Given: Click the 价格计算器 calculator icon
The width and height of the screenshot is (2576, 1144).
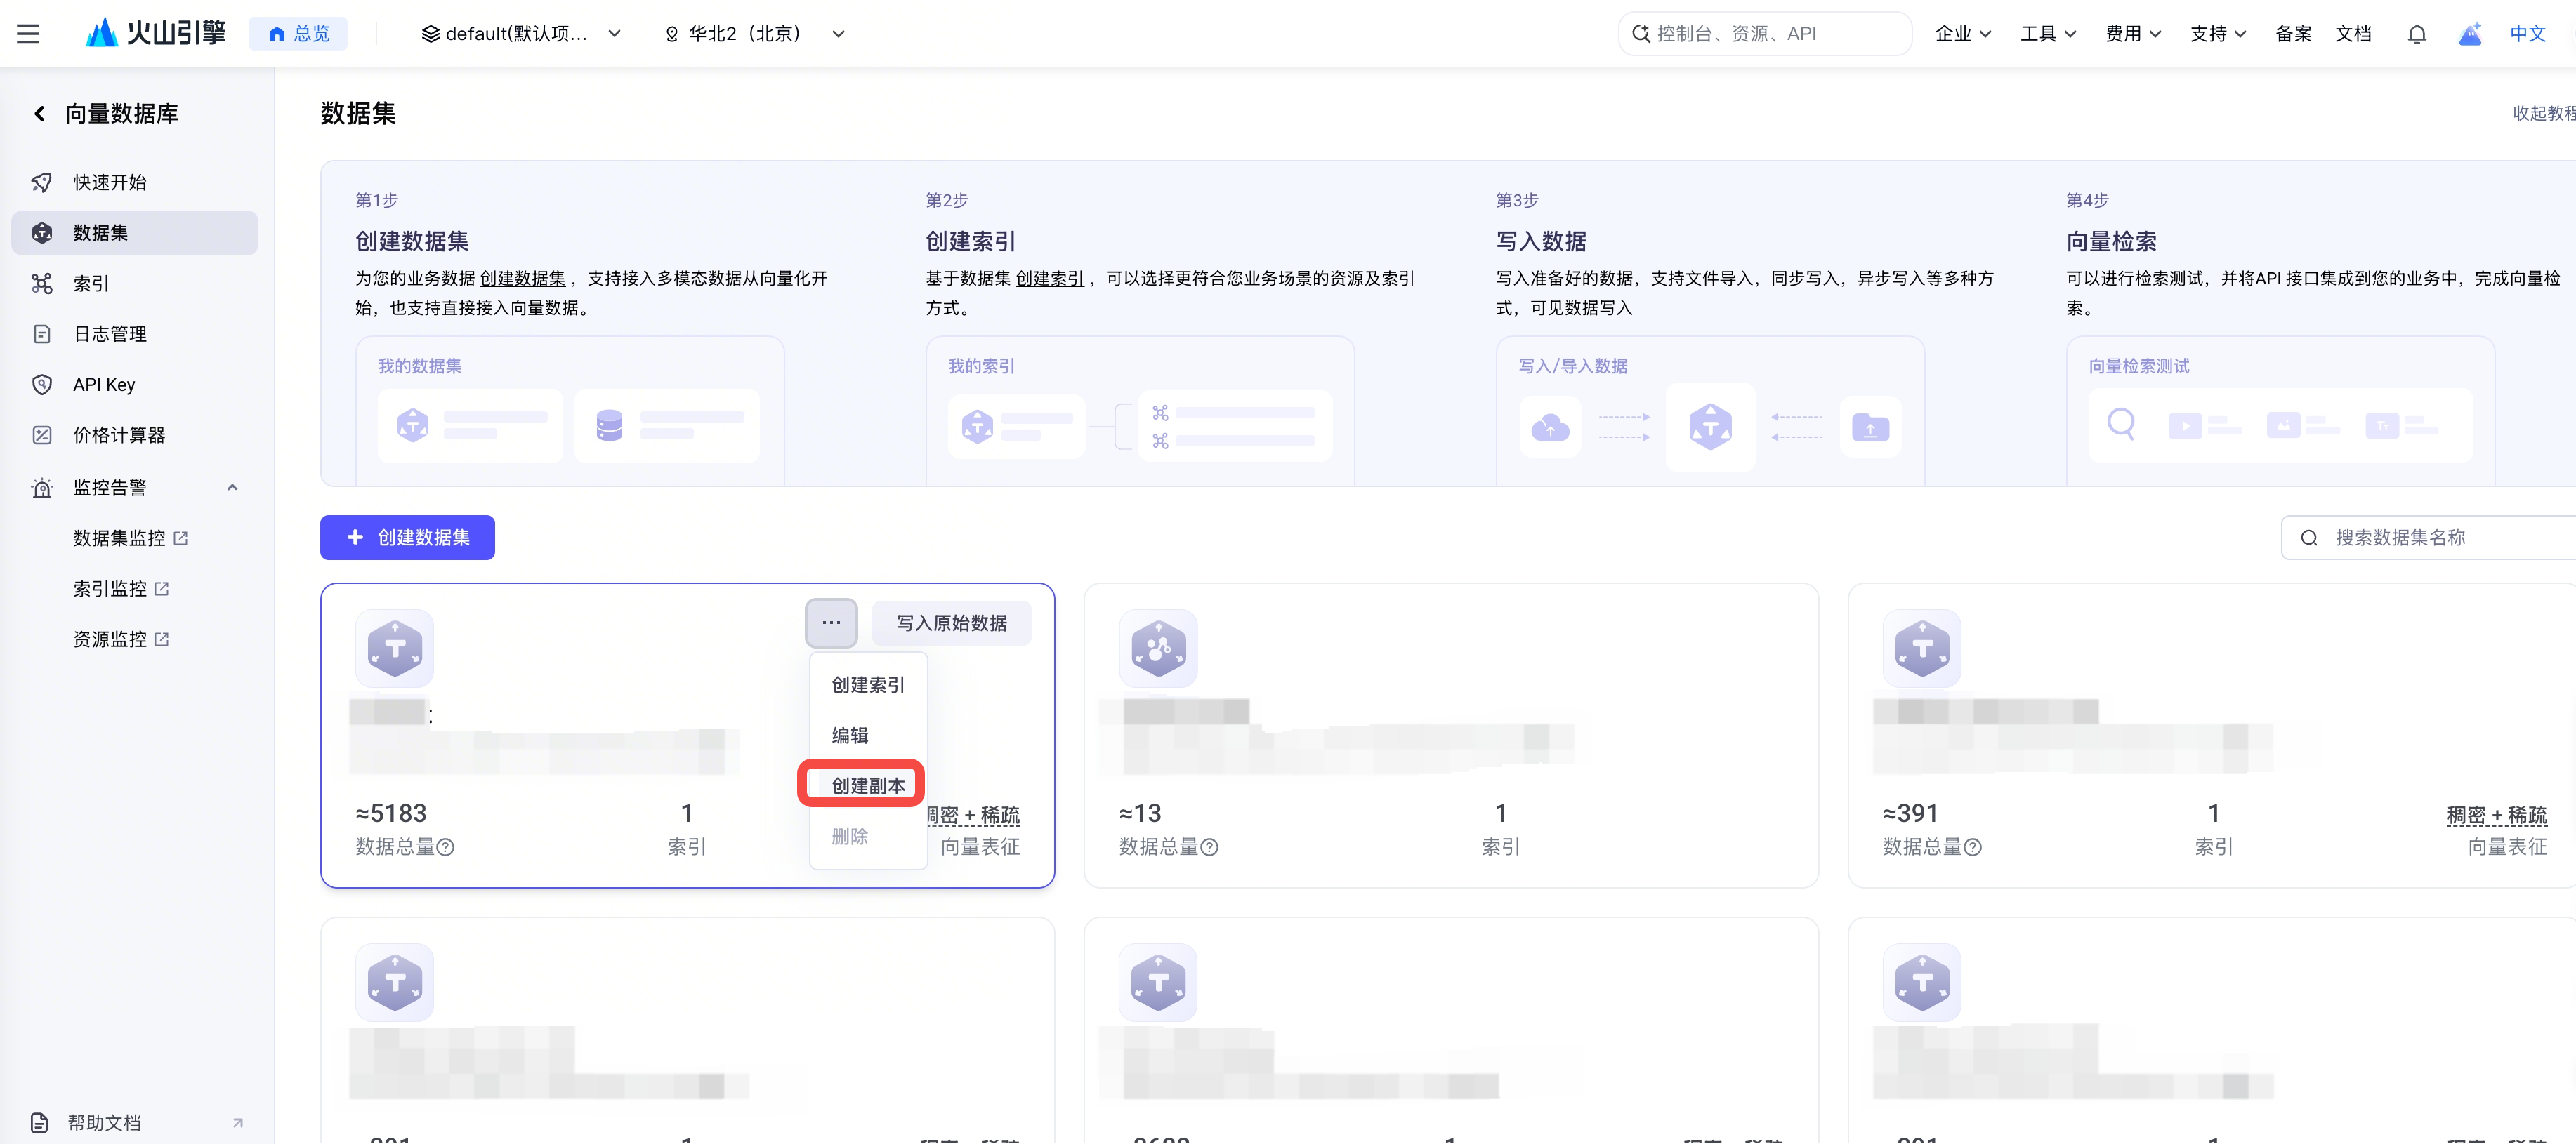Looking at the screenshot, I should click(x=42, y=434).
